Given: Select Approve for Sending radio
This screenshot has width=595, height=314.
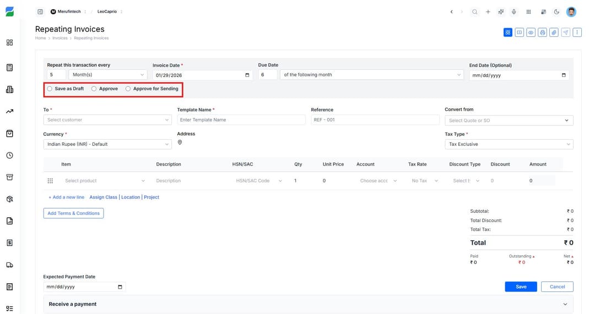Looking at the screenshot, I should [x=128, y=89].
